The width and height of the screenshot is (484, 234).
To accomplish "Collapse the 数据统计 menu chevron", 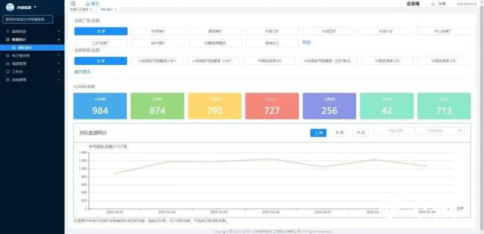I will pos(59,40).
